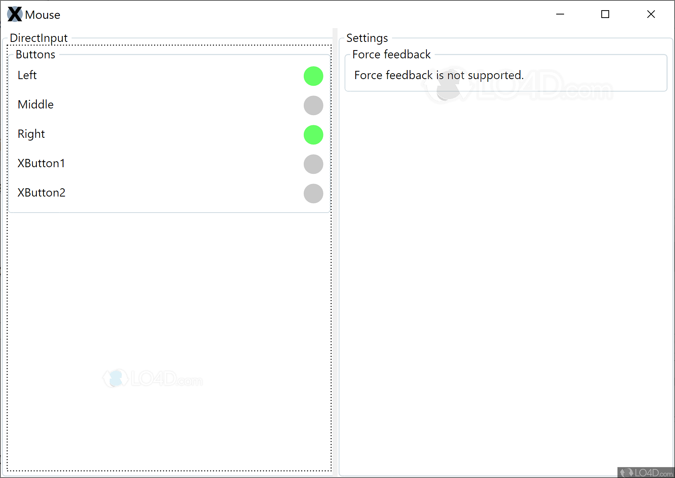This screenshot has height=478, width=675.
Task: Click the Force feedback not supported message
Action: [438, 75]
